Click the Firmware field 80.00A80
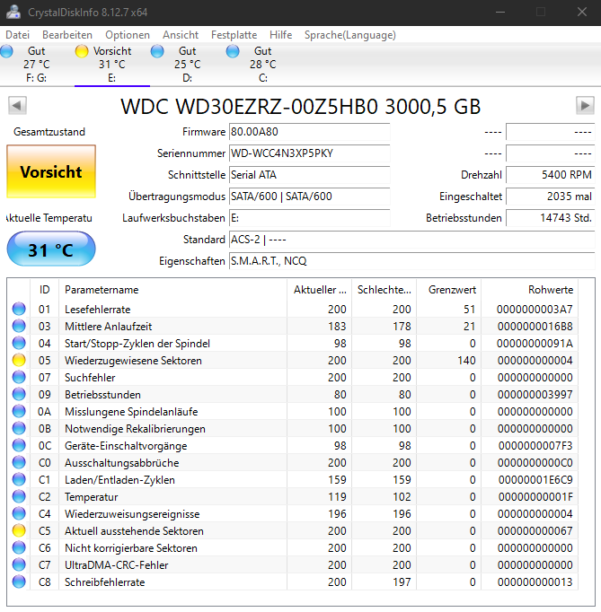601x612 pixels. [x=310, y=132]
